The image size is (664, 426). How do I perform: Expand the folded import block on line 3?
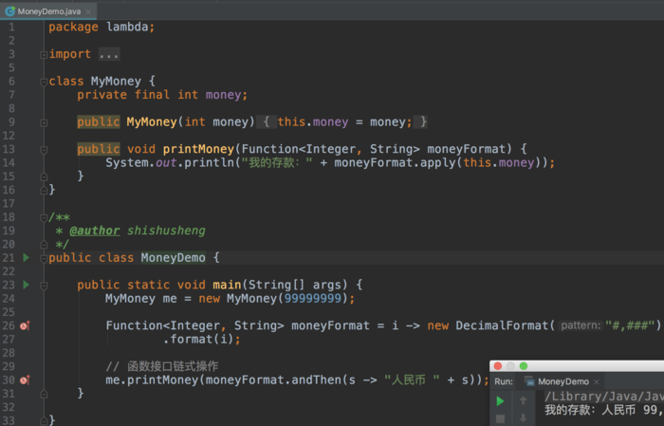click(44, 55)
